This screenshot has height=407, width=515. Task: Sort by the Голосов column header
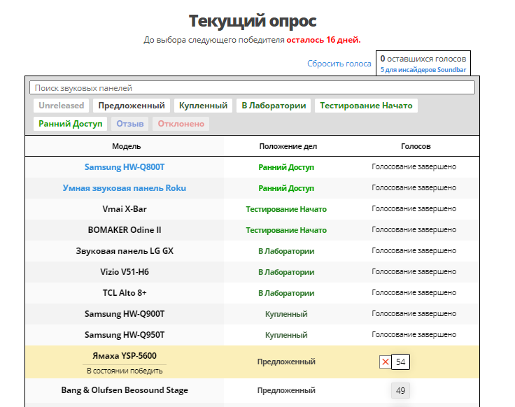tap(415, 146)
